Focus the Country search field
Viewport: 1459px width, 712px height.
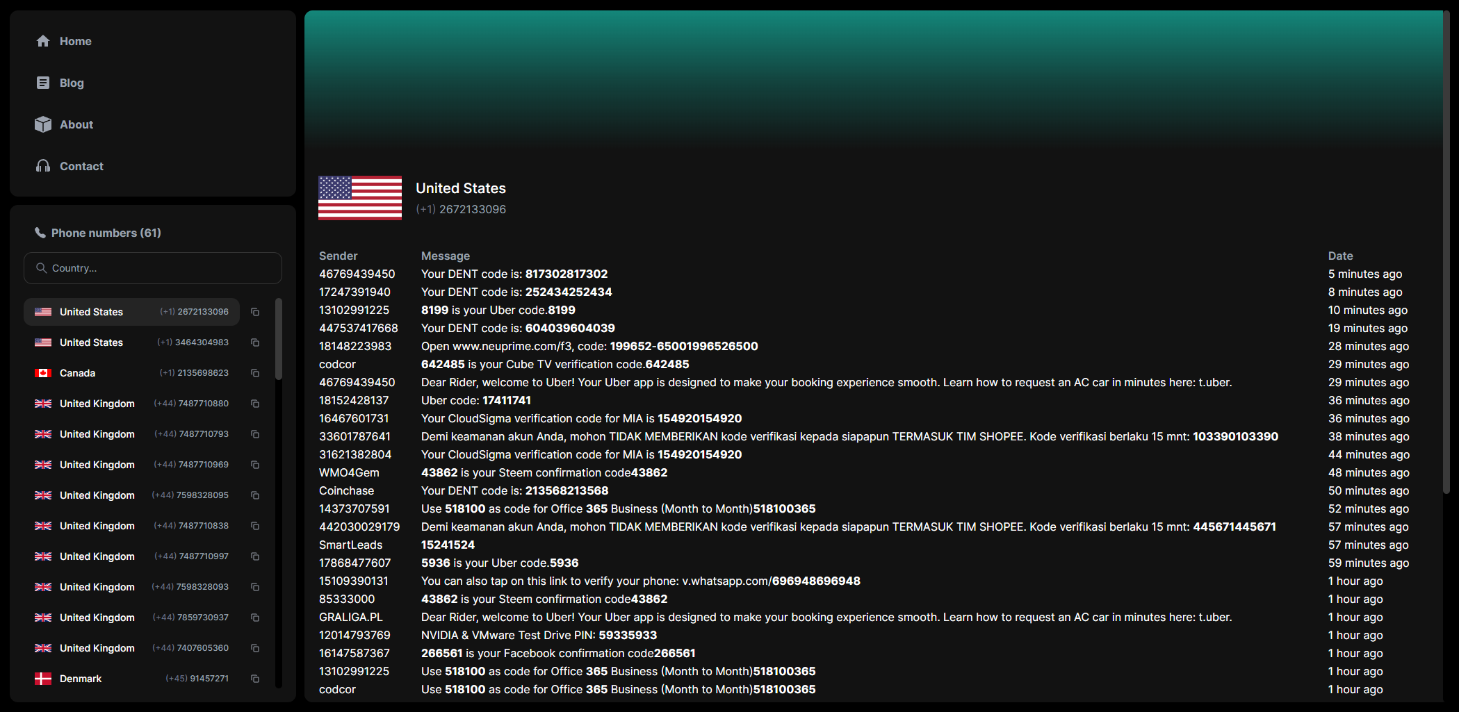click(x=153, y=268)
